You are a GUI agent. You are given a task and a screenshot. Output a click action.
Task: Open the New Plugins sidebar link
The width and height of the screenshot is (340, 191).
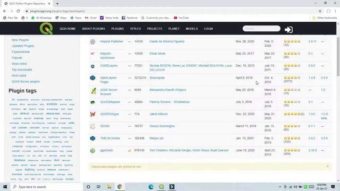pyautogui.click(x=20, y=40)
